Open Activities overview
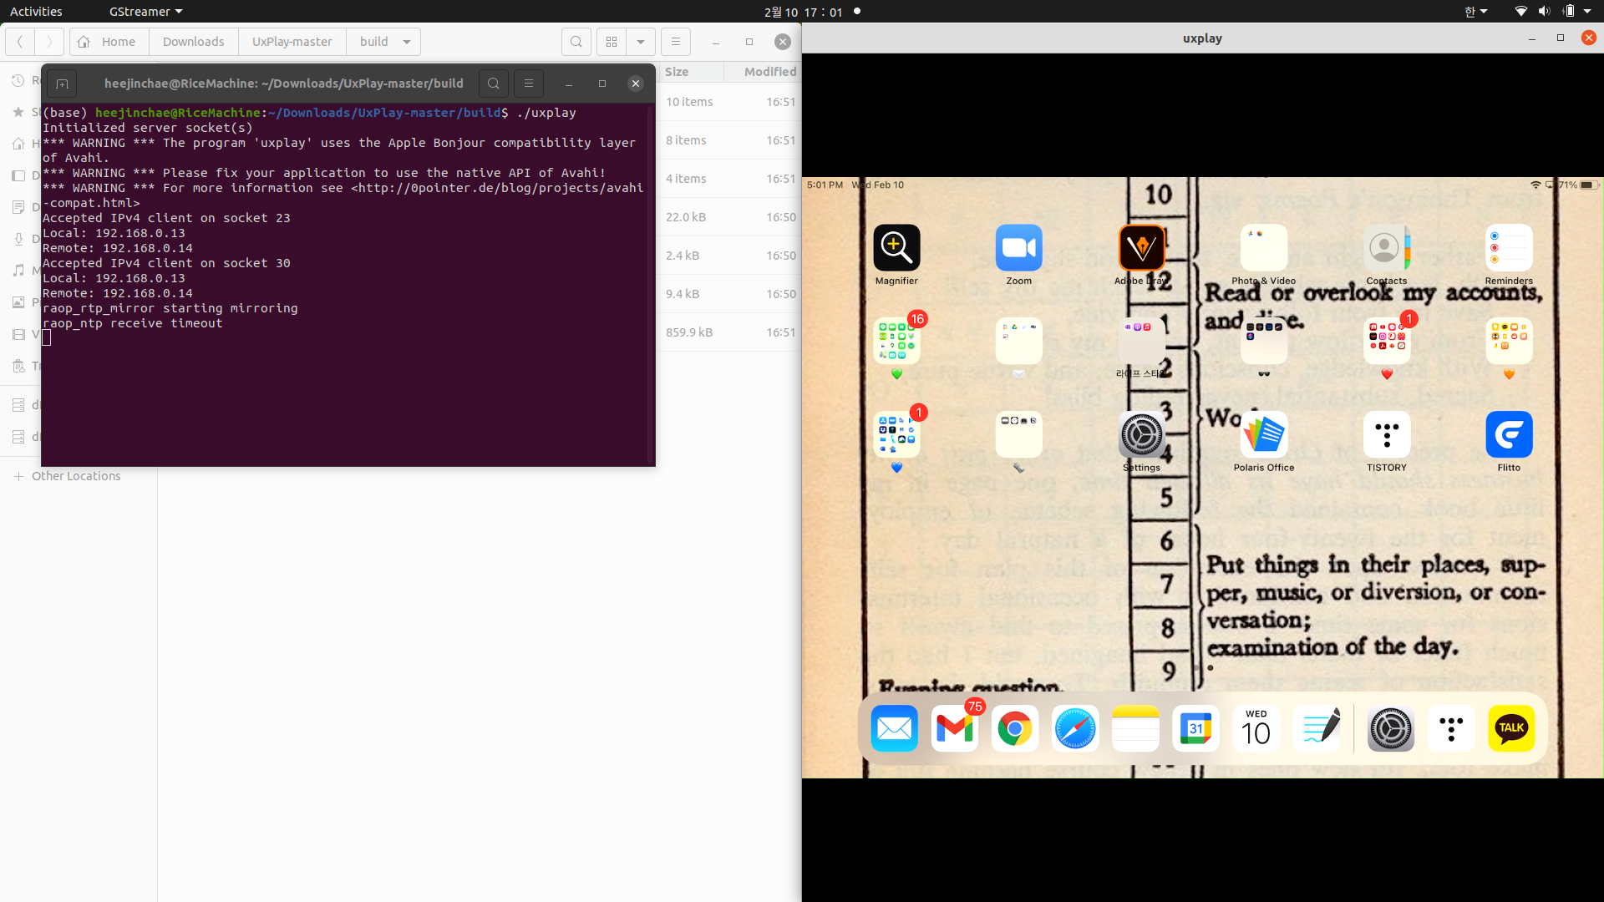Image resolution: width=1604 pixels, height=902 pixels. [x=36, y=12]
